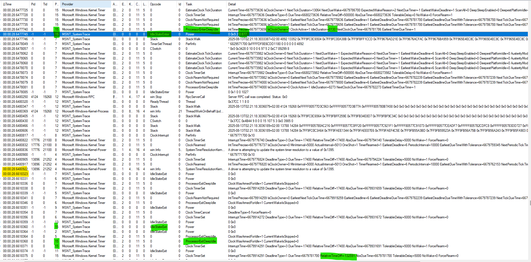531x262 pixels.
Task: Select timestamp 00:00:28.6478057
Action: point(16,49)
